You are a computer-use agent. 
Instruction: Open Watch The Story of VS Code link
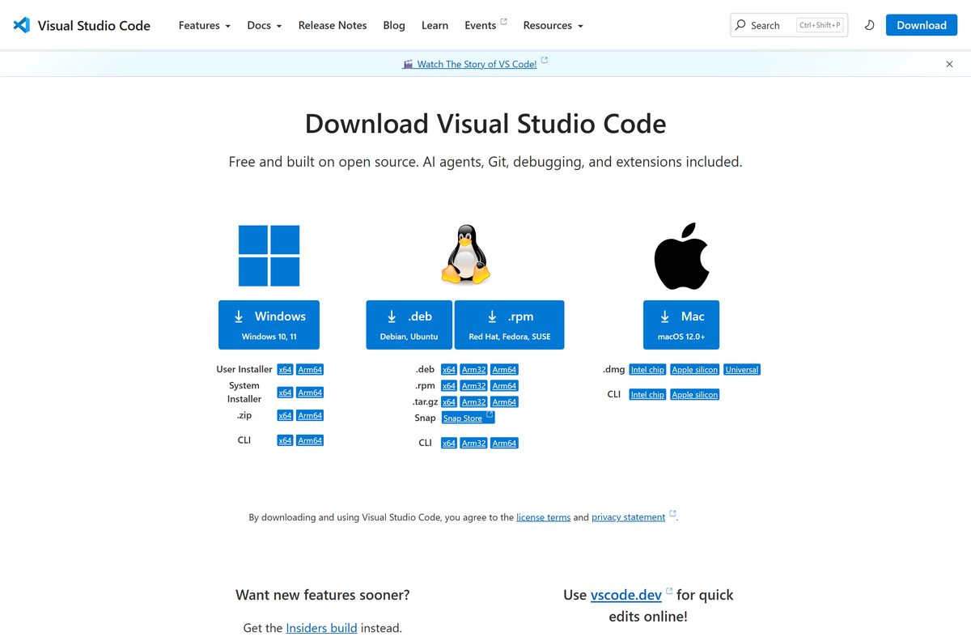coord(477,64)
